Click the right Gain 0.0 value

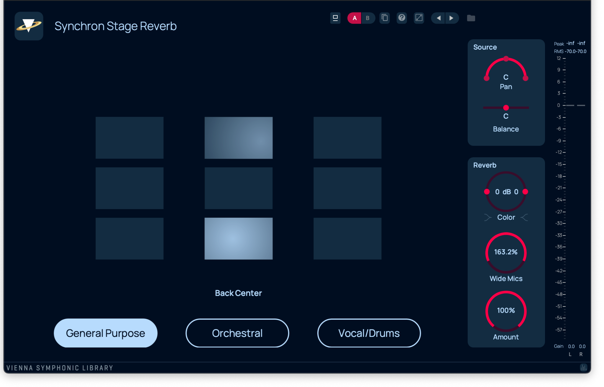(582, 346)
